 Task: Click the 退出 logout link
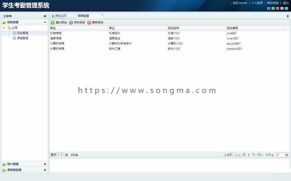click(x=286, y=3)
